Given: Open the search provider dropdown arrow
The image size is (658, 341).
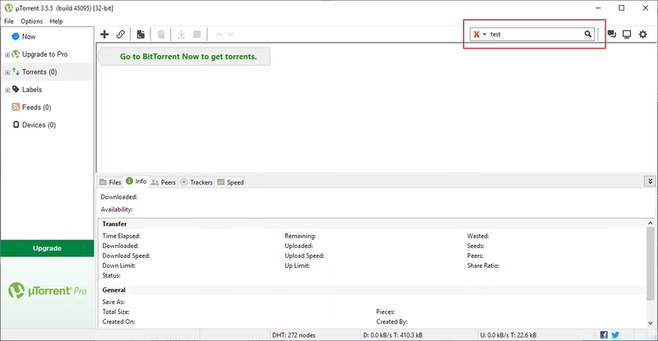Looking at the screenshot, I should (484, 35).
